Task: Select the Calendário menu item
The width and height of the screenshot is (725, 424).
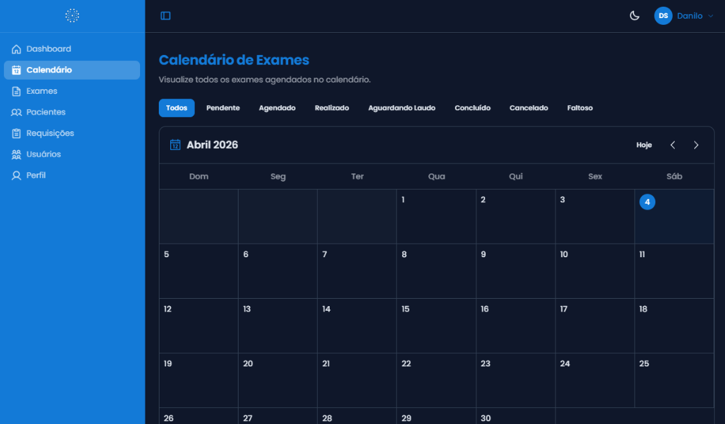Action: coord(72,70)
